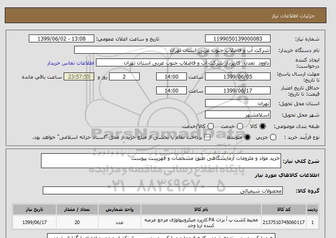Open the اطلاعات تماس خریدار link
The image size is (336, 238).
coord(71,63)
